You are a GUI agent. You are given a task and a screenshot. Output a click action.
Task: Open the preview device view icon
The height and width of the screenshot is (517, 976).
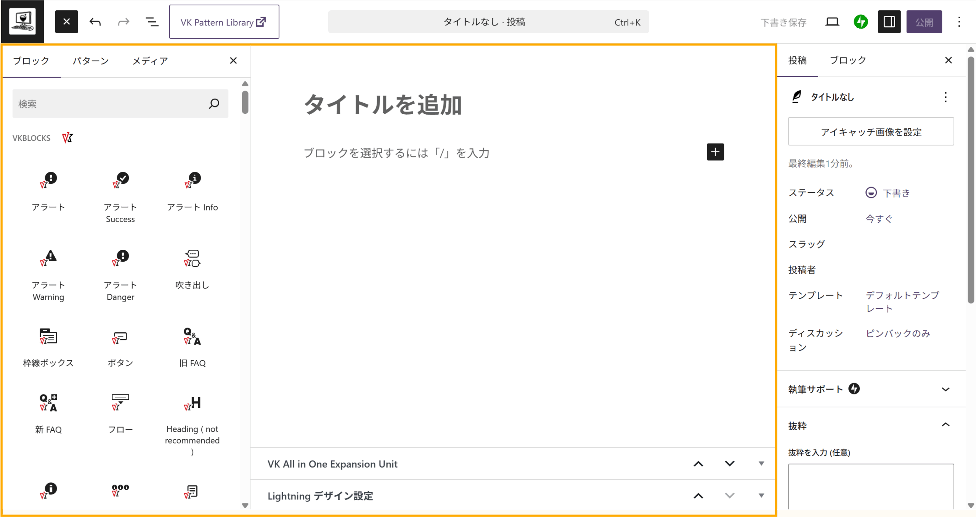point(832,22)
